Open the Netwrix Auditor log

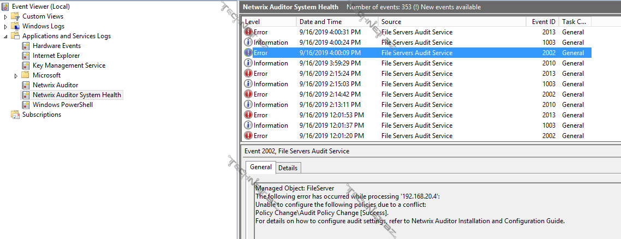[x=55, y=85]
